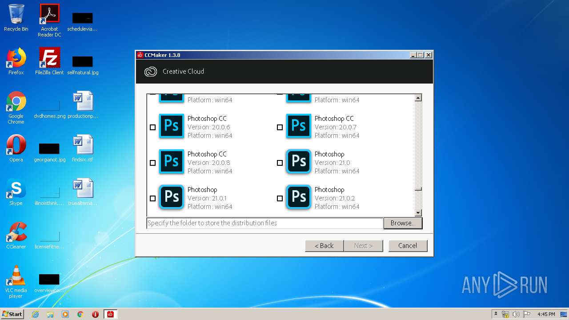Open Windows Explorer from the taskbar
Viewport: 569px width, 320px height.
(x=50, y=314)
